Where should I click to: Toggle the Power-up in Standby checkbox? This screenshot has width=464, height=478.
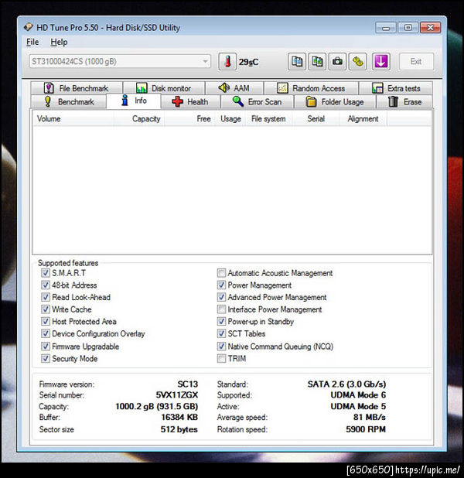222,321
